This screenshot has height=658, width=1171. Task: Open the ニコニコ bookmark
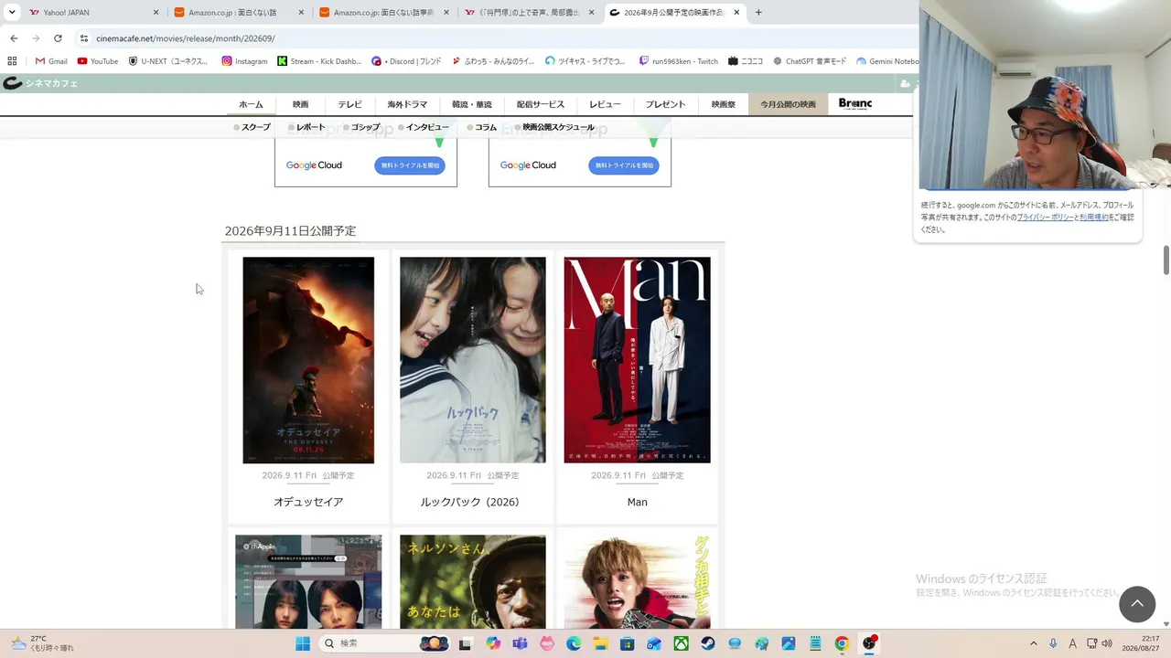(x=746, y=61)
